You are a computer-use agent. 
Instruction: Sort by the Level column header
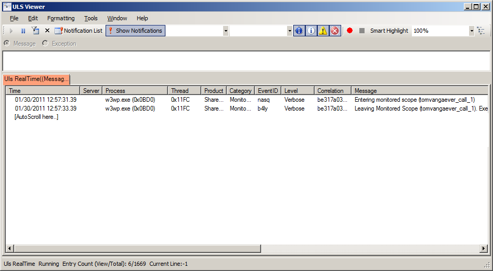tap(297, 91)
